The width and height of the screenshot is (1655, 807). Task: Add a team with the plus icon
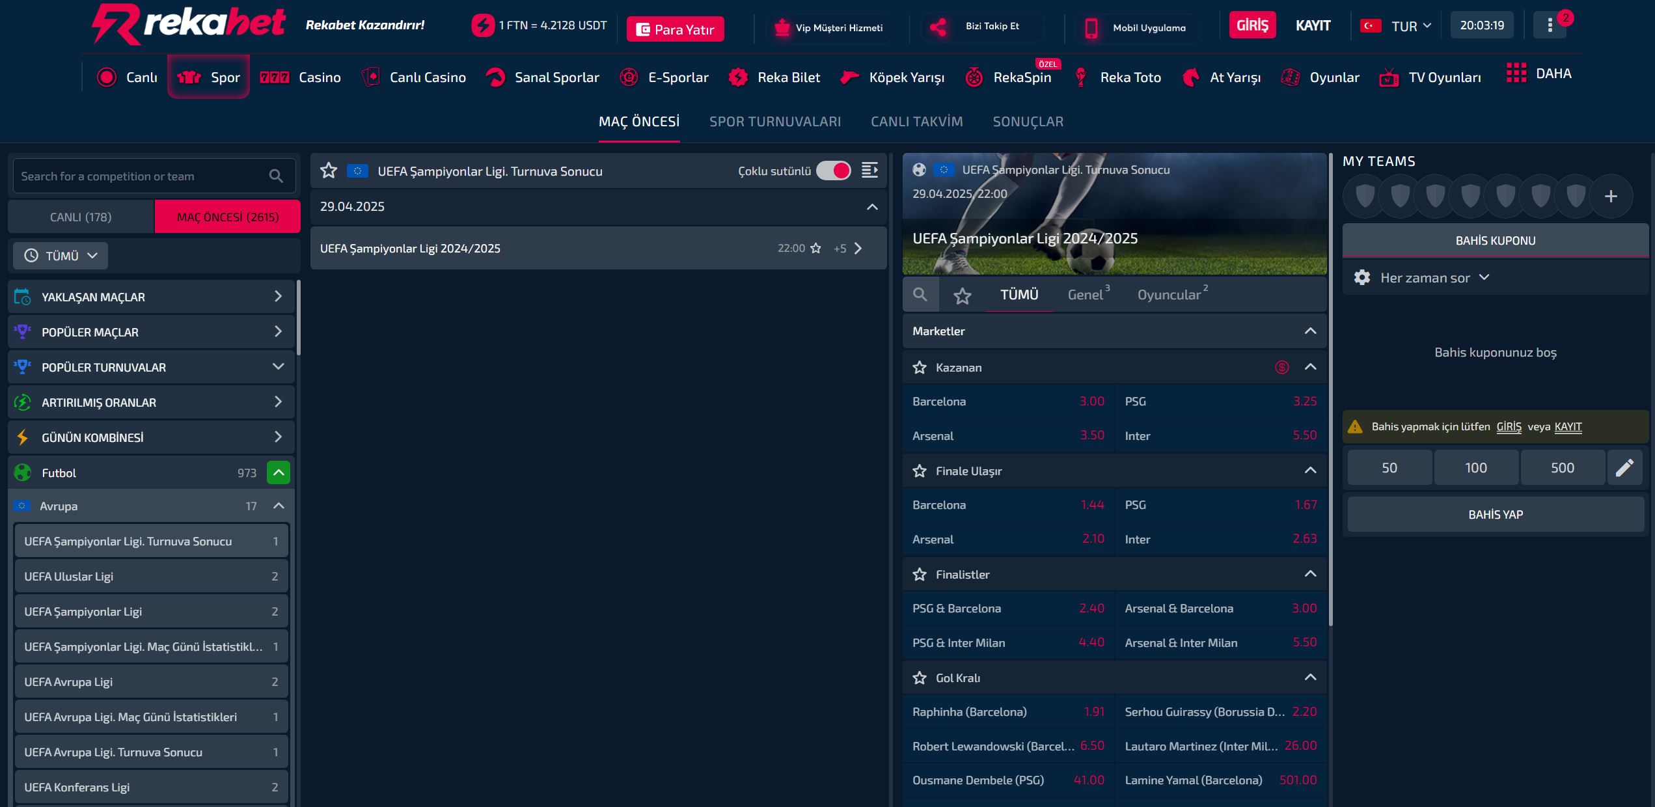coord(1611,196)
